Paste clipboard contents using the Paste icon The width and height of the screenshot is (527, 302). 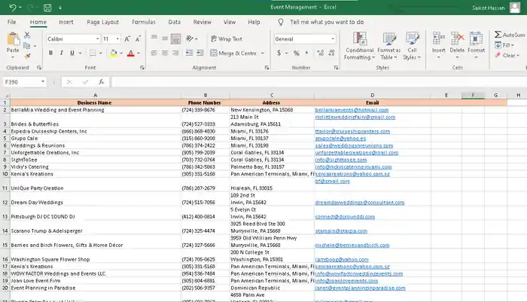coord(13,39)
